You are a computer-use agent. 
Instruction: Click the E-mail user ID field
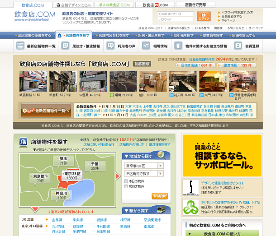(x=176, y=14)
